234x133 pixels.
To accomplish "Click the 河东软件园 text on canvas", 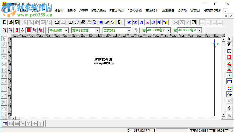I will pos(103,59).
